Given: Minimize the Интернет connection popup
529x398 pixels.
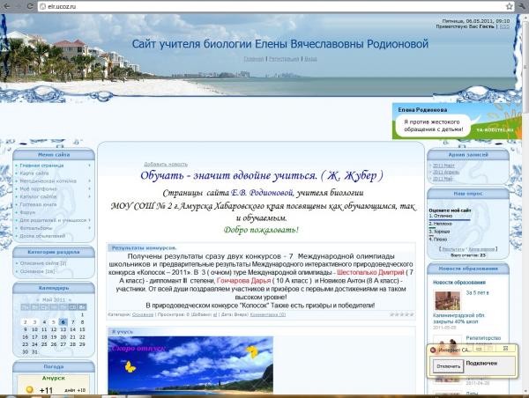Looking at the screenshot, I should 479,349.
